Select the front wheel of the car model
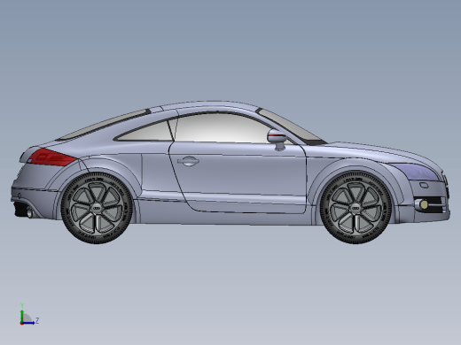Viewport: 461px width, 345px height. pos(356,208)
